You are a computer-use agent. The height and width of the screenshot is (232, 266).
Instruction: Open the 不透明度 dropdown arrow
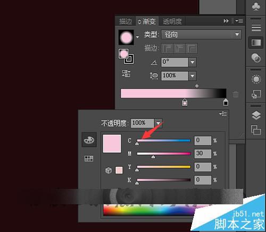point(158,123)
